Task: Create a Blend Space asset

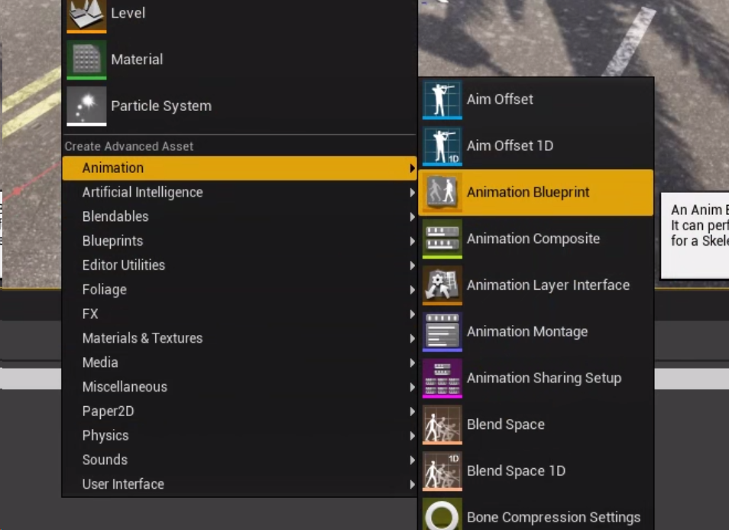Action: click(x=505, y=424)
